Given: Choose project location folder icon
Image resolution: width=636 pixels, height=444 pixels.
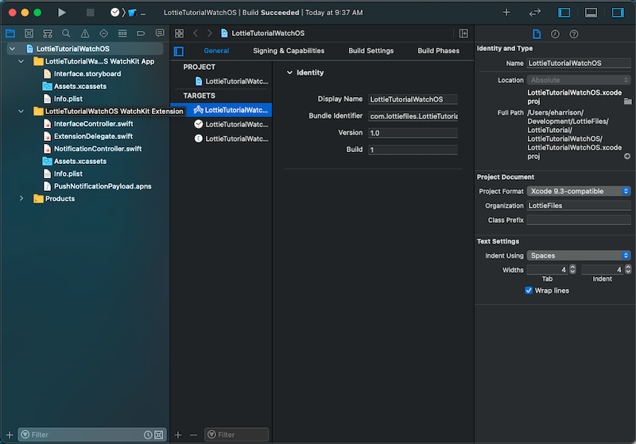Looking at the screenshot, I should pyautogui.click(x=627, y=101).
